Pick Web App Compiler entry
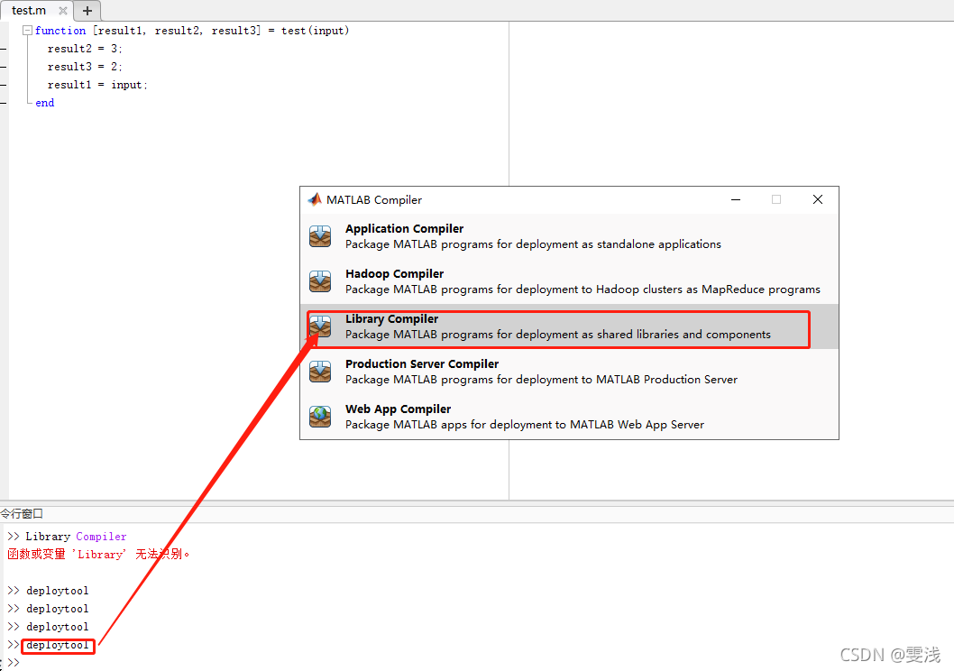954x671 pixels. 570,417
